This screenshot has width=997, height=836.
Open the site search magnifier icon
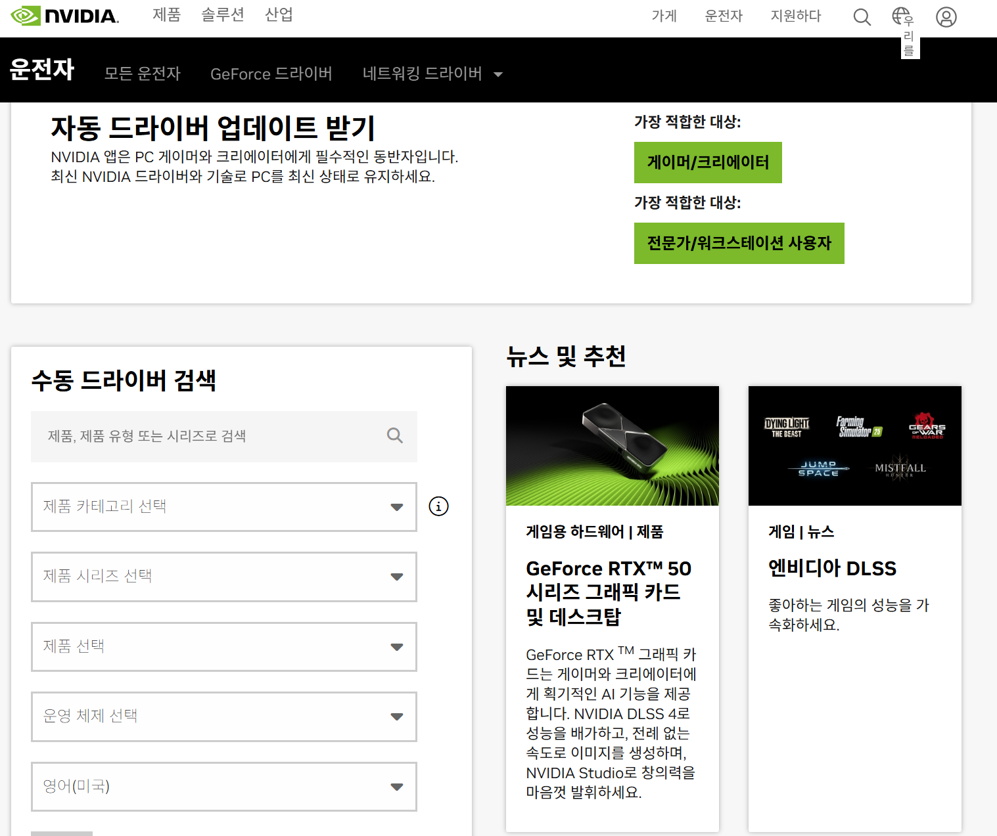pyautogui.click(x=862, y=17)
